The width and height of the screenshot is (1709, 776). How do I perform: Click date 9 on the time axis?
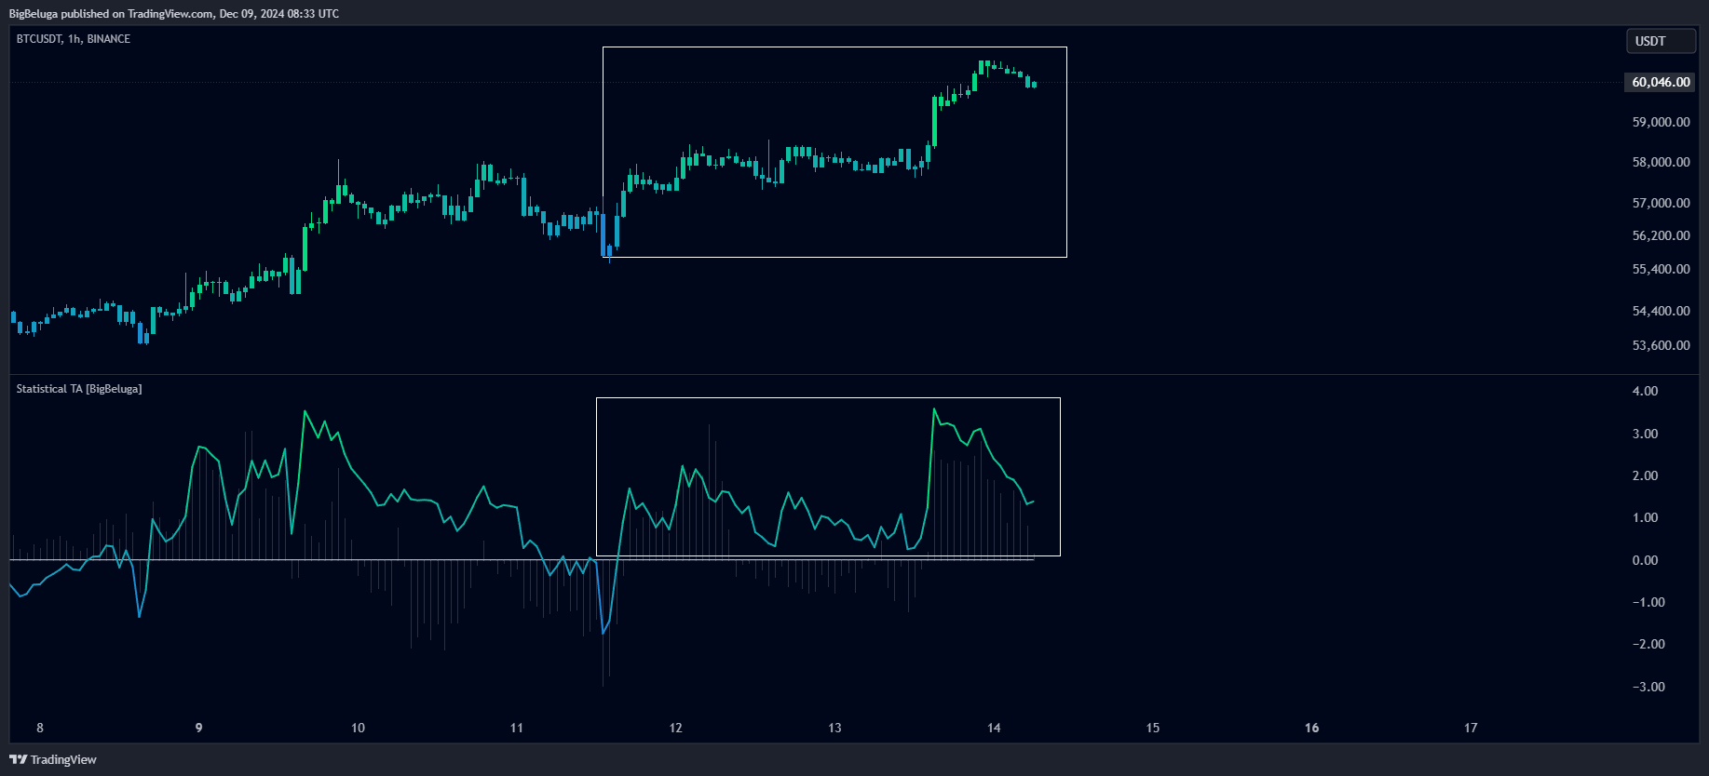point(198,728)
